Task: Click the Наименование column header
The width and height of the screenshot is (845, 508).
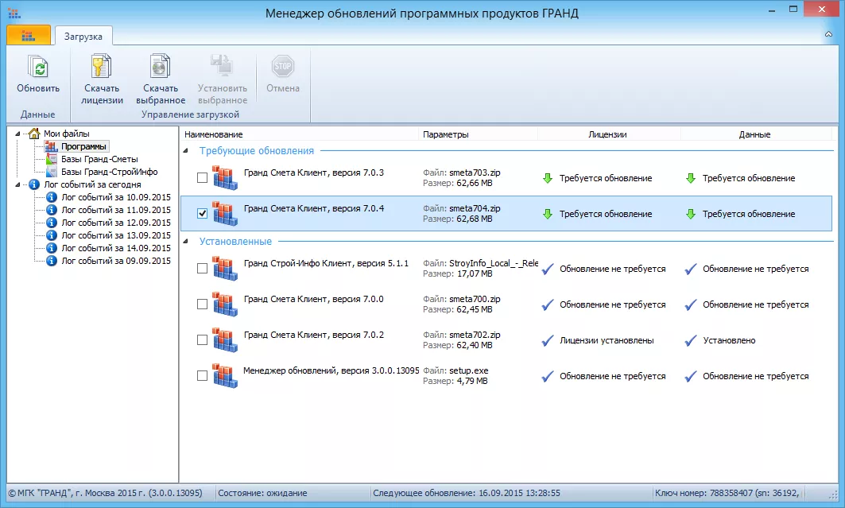Action: (x=299, y=134)
